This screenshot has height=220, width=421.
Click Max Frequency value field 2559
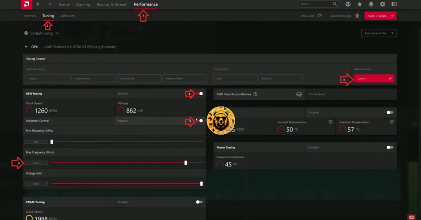tap(36, 163)
